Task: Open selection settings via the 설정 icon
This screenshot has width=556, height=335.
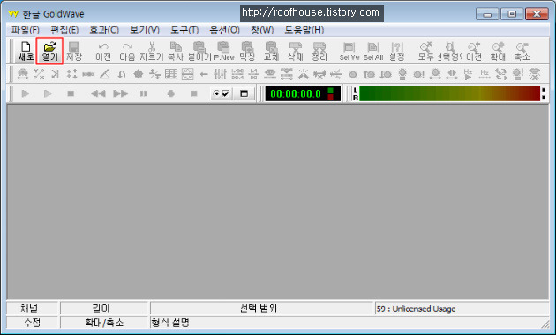Action: pyautogui.click(x=397, y=52)
